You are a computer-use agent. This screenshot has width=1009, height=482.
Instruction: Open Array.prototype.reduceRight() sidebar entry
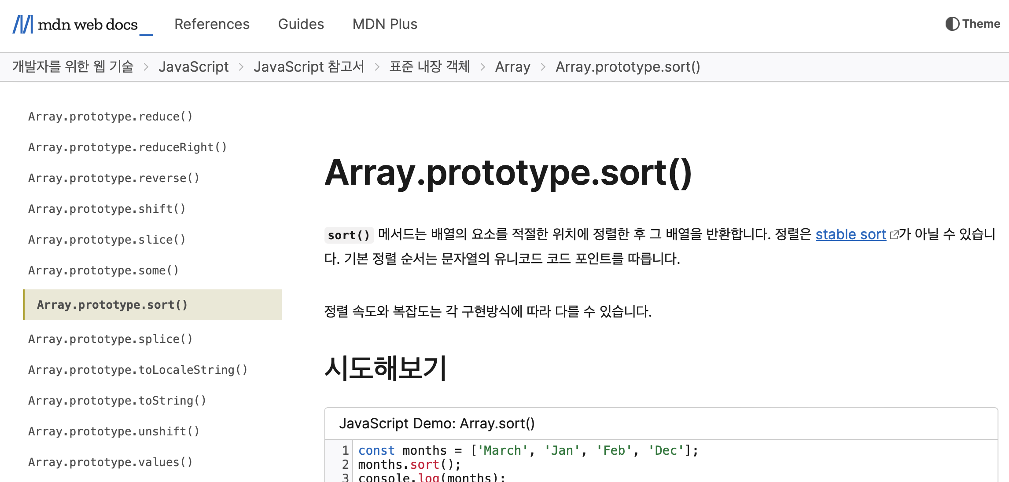[128, 147]
